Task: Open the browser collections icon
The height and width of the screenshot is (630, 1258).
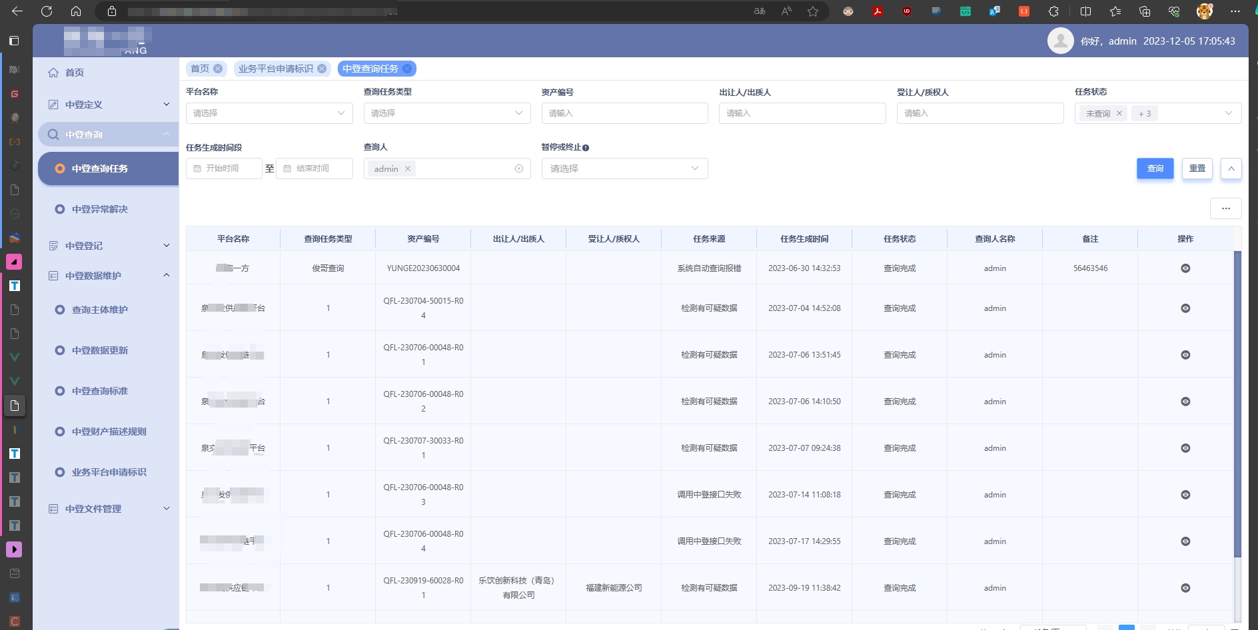Action: click(1145, 11)
